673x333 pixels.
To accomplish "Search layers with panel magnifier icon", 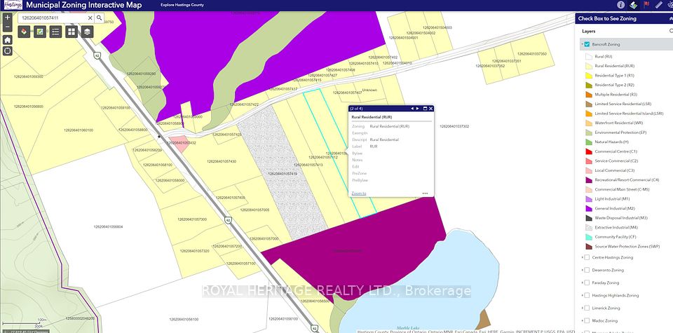I will [x=671, y=31].
